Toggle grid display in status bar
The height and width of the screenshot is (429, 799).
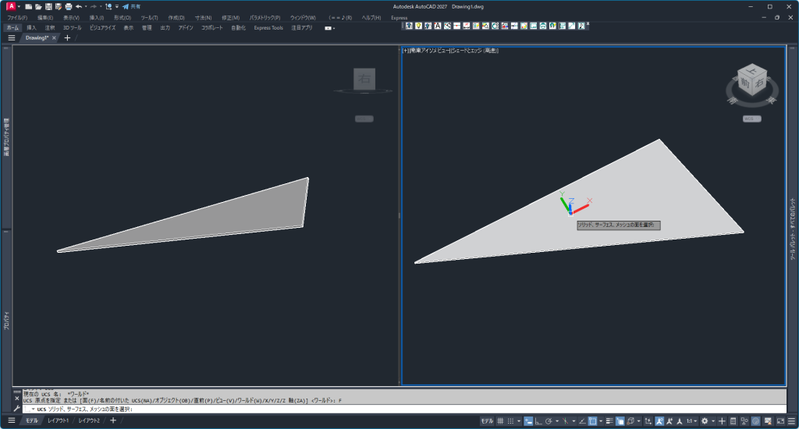pyautogui.click(x=500, y=421)
